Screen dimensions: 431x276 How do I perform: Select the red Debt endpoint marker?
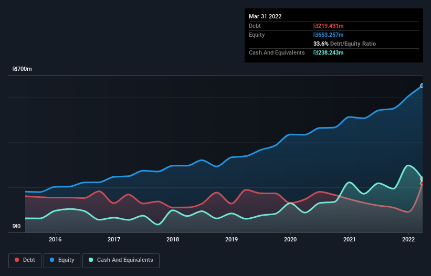pyautogui.click(x=422, y=183)
